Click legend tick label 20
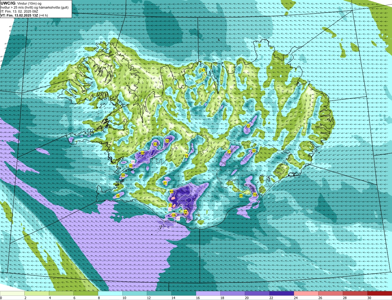 (x=247, y=298)
